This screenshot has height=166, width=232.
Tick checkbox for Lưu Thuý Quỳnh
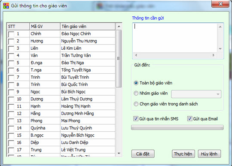tap(11, 128)
